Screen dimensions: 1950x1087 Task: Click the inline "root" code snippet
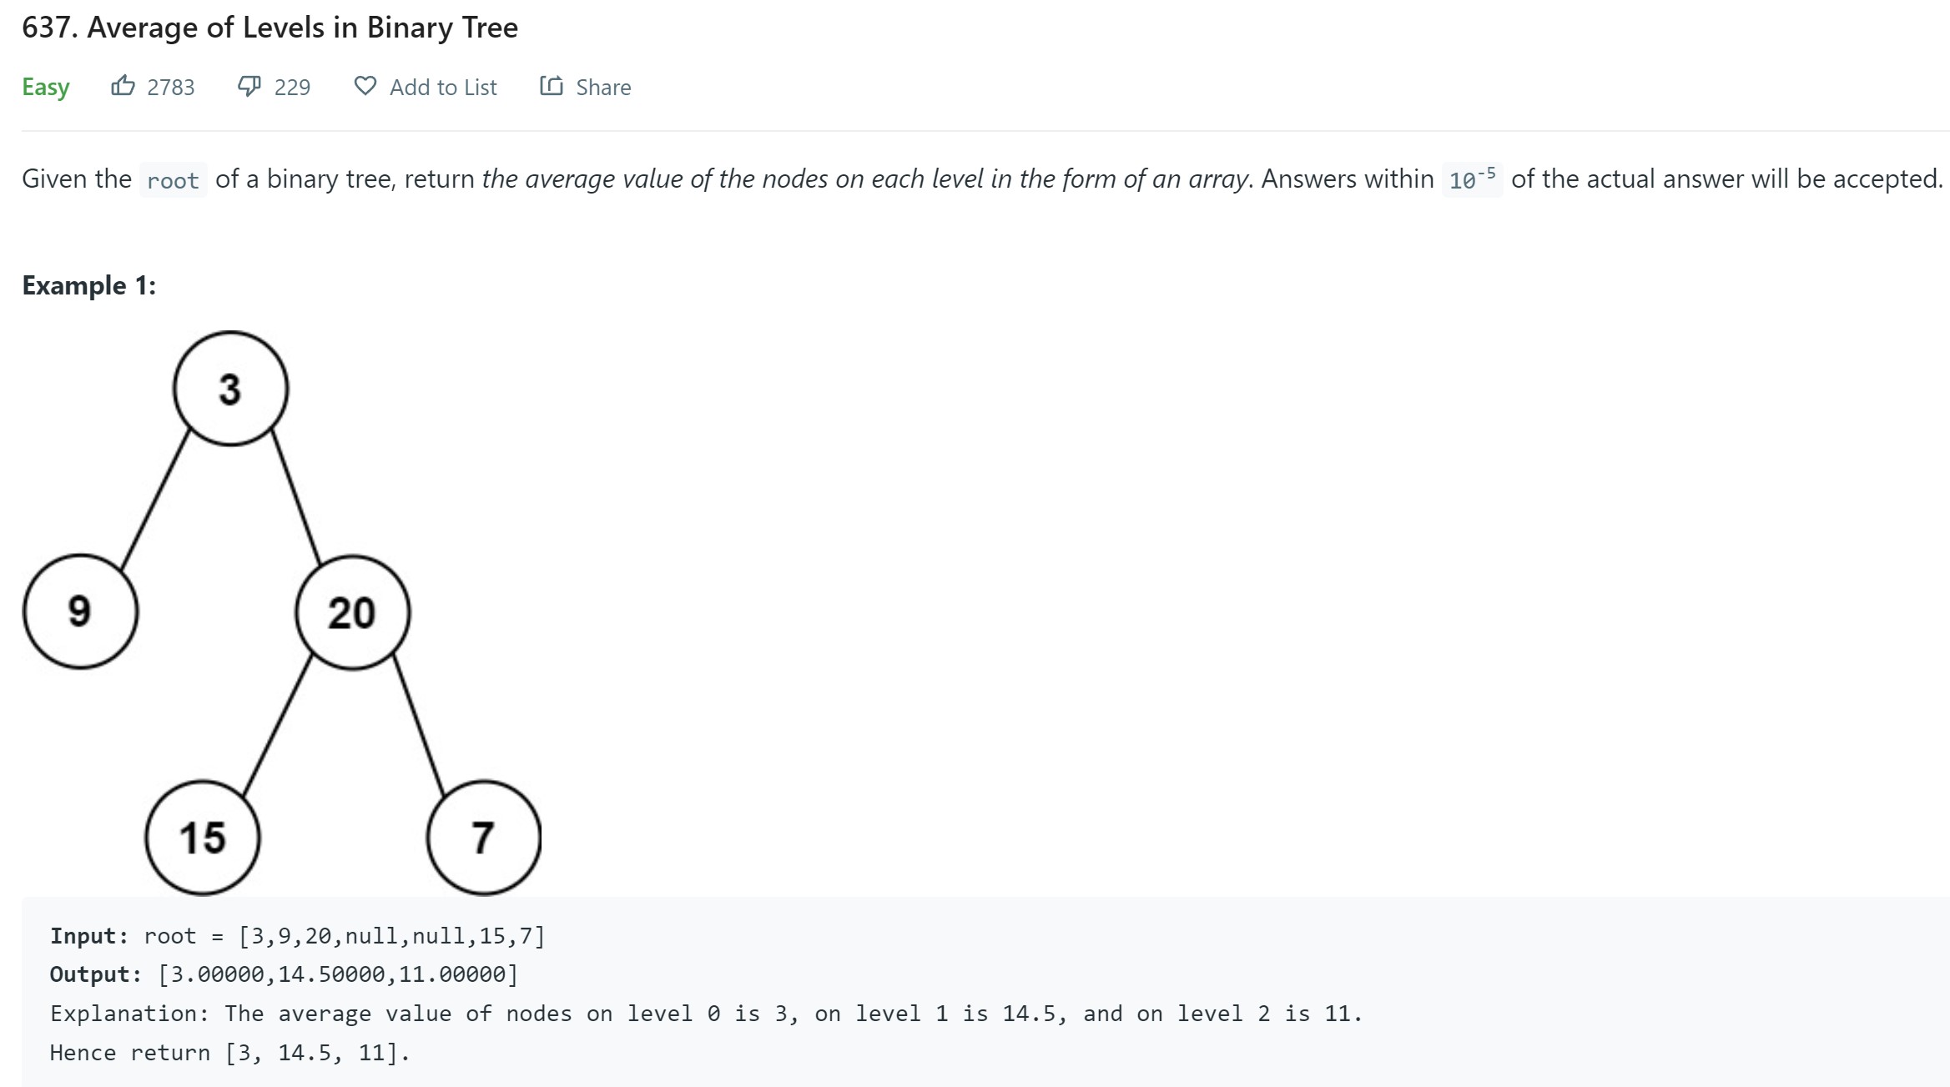173,180
